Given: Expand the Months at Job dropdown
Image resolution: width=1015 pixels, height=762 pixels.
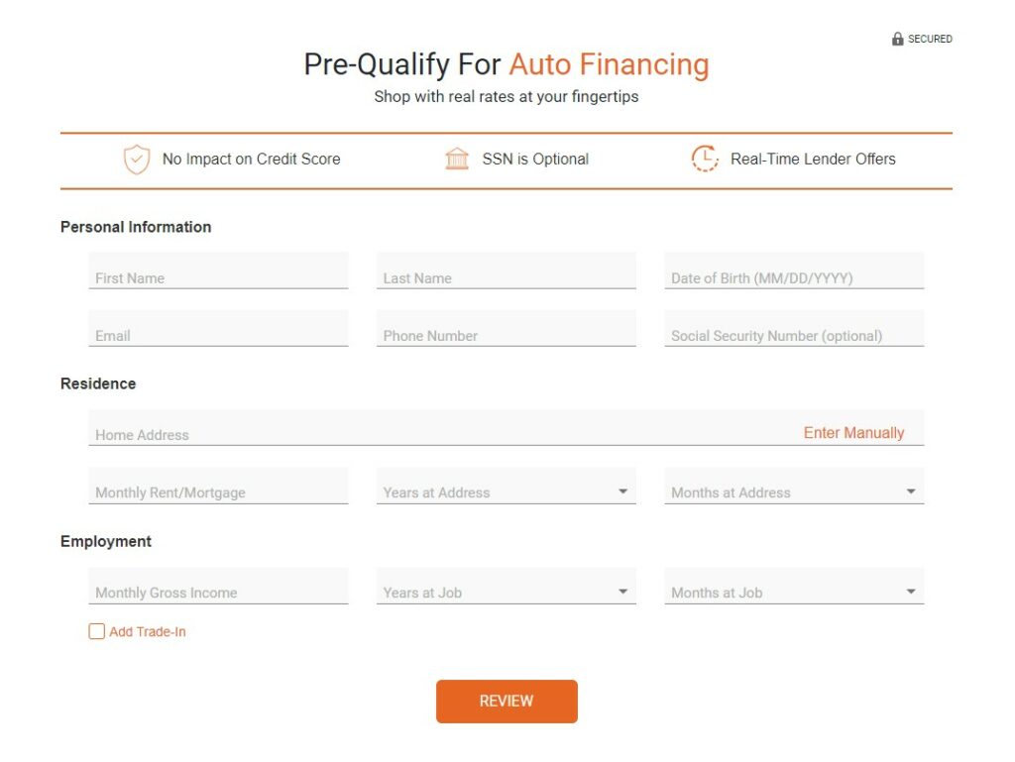Looking at the screenshot, I should [794, 586].
